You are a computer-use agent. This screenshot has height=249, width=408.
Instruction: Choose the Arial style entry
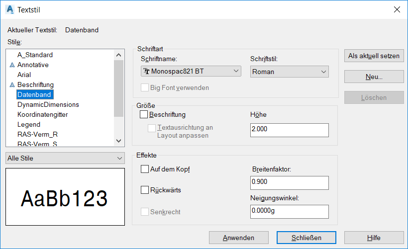click(x=24, y=75)
